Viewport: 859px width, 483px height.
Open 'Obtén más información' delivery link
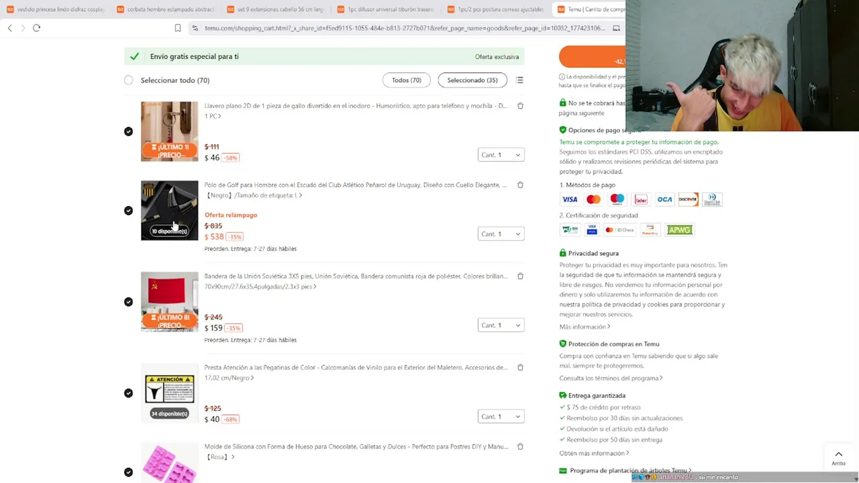(594, 453)
